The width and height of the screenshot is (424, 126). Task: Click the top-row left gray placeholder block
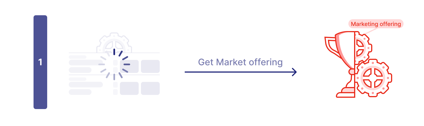pyautogui.click(x=129, y=66)
